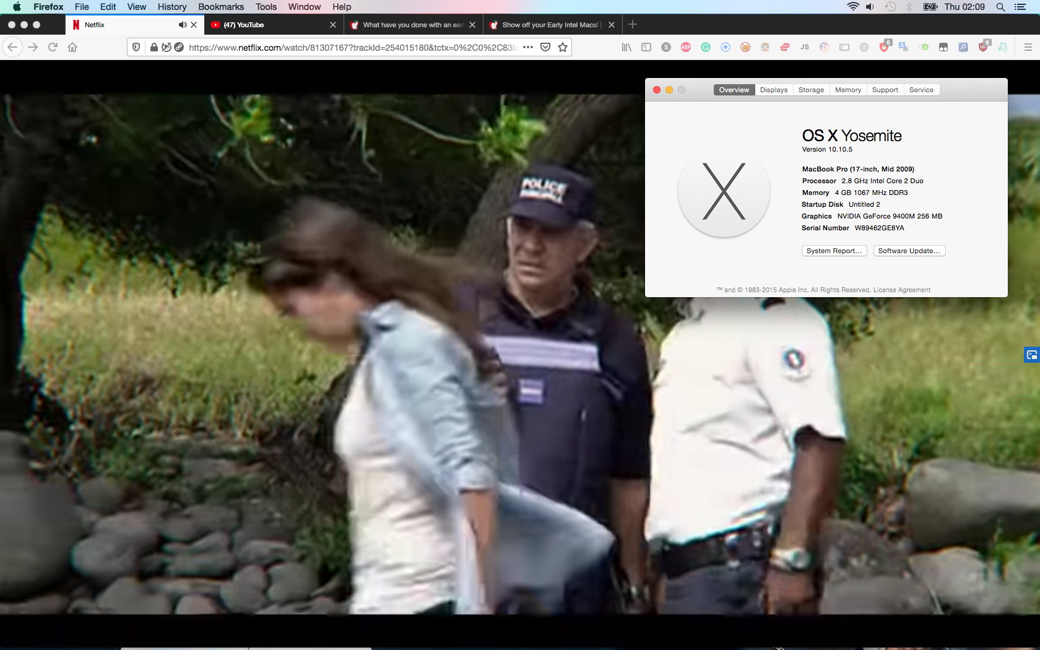Toggle the sidebar view in Firefox
Image resolution: width=1040 pixels, height=650 pixels.
click(646, 47)
